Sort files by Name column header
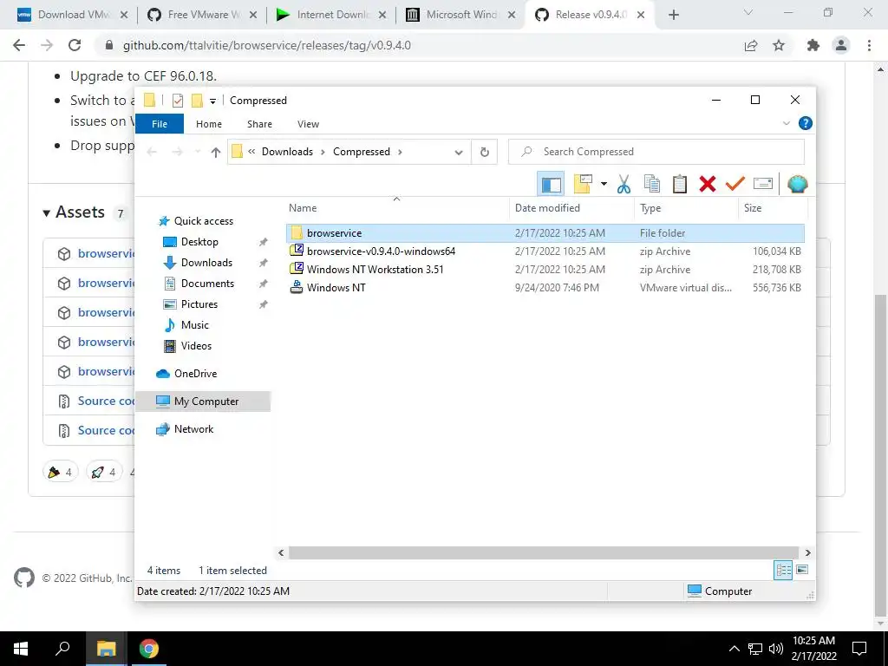Viewport: 888px width, 666px height. pos(396,208)
